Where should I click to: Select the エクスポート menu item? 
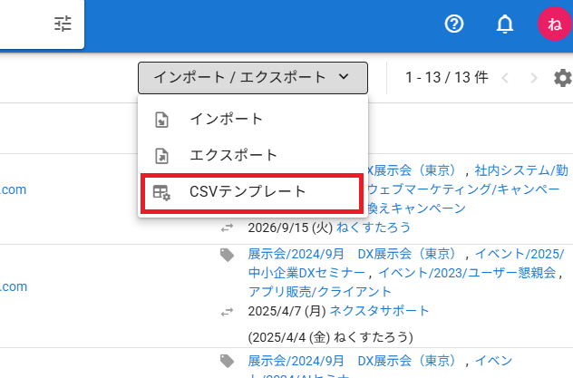click(x=253, y=155)
